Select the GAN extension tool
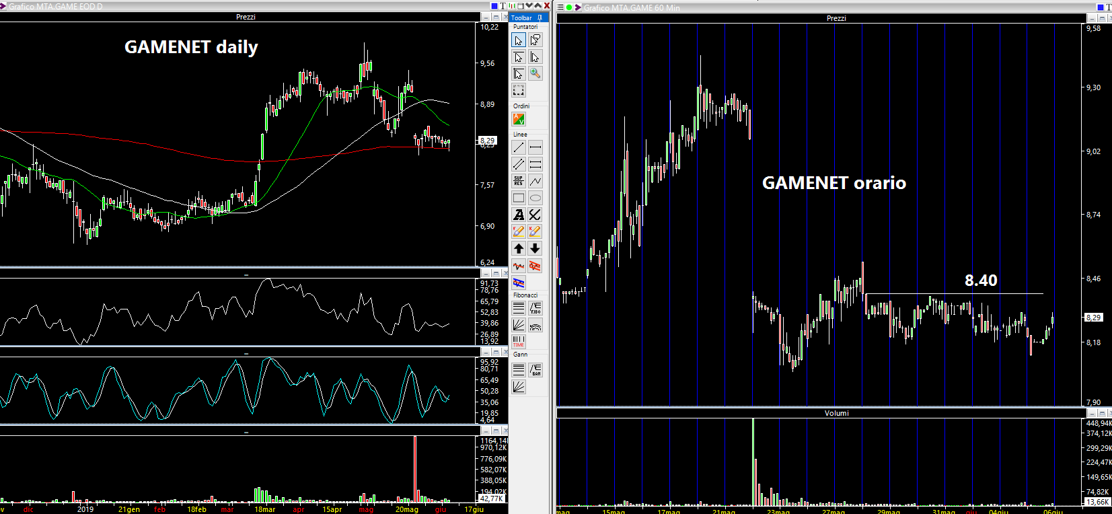 click(535, 369)
